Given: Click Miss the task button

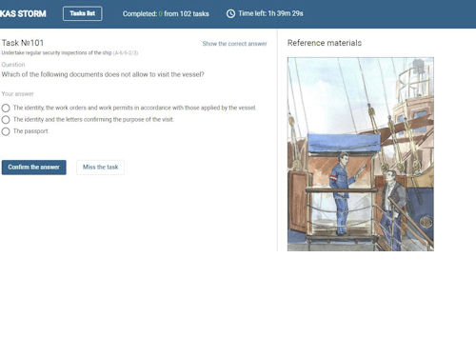Looking at the screenshot, I should [100, 168].
